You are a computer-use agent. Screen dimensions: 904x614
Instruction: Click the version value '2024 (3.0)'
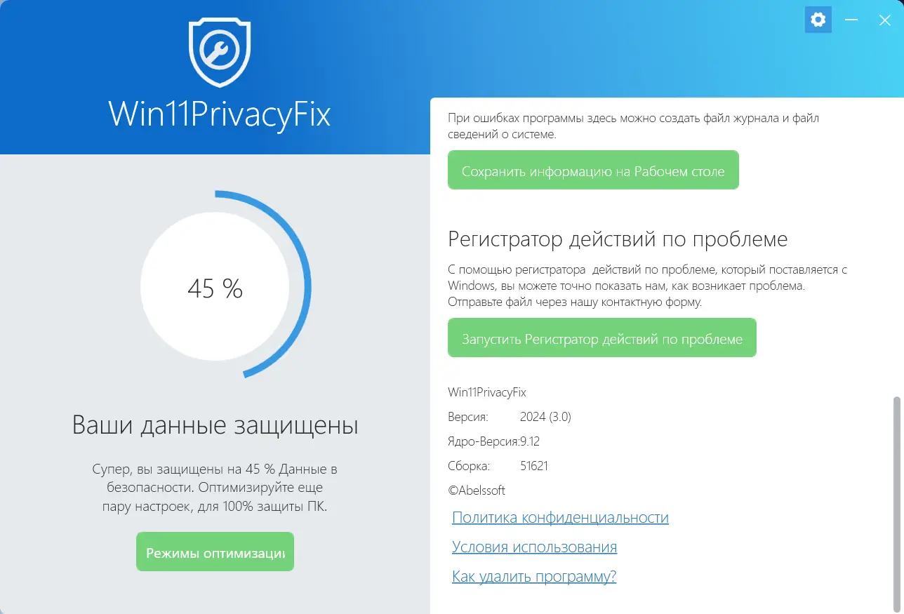[x=545, y=417]
